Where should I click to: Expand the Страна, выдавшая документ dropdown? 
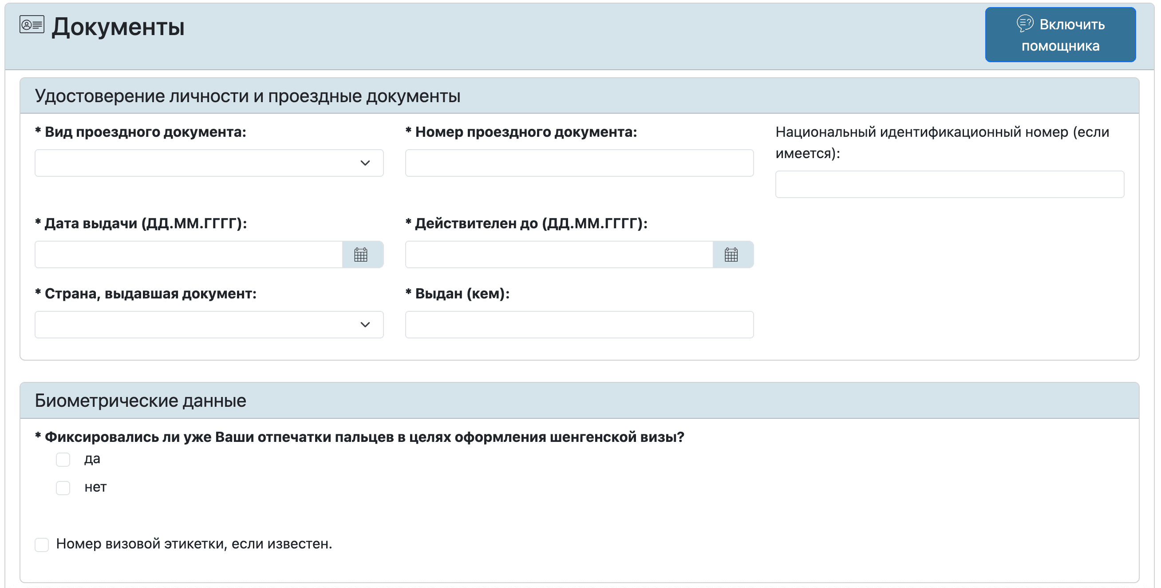click(209, 324)
